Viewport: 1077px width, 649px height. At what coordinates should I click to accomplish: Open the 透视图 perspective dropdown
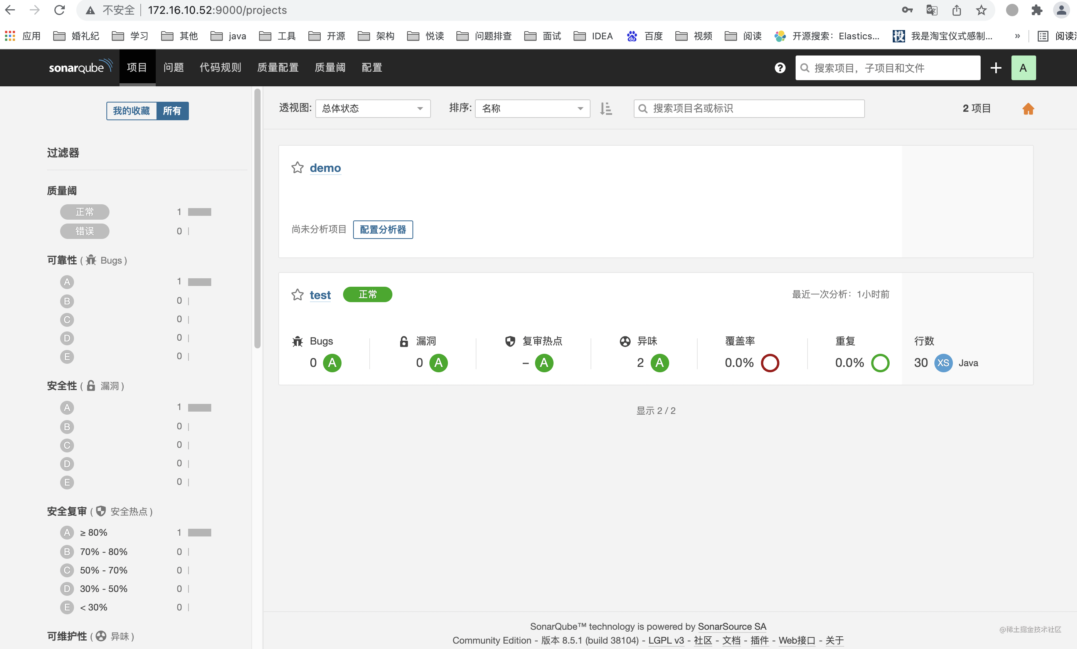372,109
